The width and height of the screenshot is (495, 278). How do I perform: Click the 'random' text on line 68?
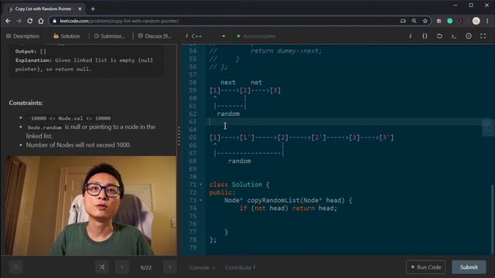pyautogui.click(x=240, y=161)
